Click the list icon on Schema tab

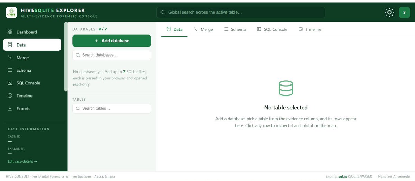pyautogui.click(x=226, y=29)
